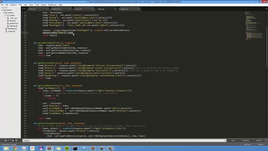This screenshot has height=151, width=268.
Task: Open the Selection menu
Action: pyautogui.click(x=13, y=5)
